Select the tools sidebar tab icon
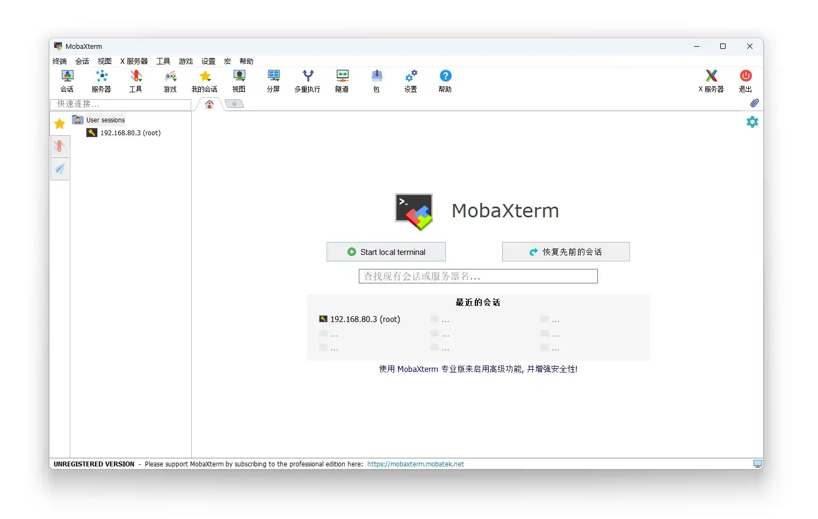Screen dimensions: 818x519 click(x=60, y=146)
